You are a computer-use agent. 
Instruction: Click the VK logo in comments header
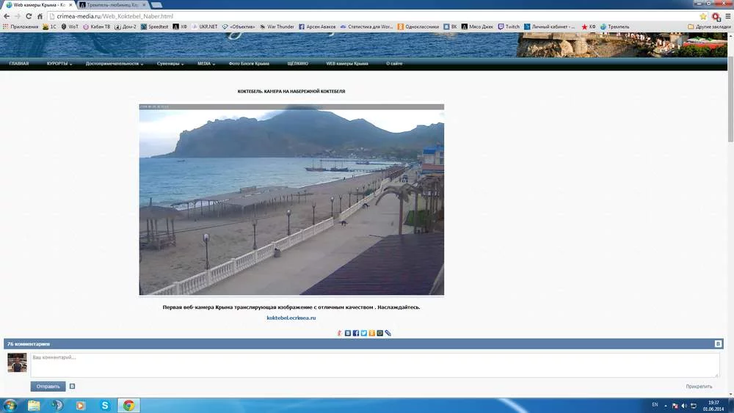click(x=718, y=343)
